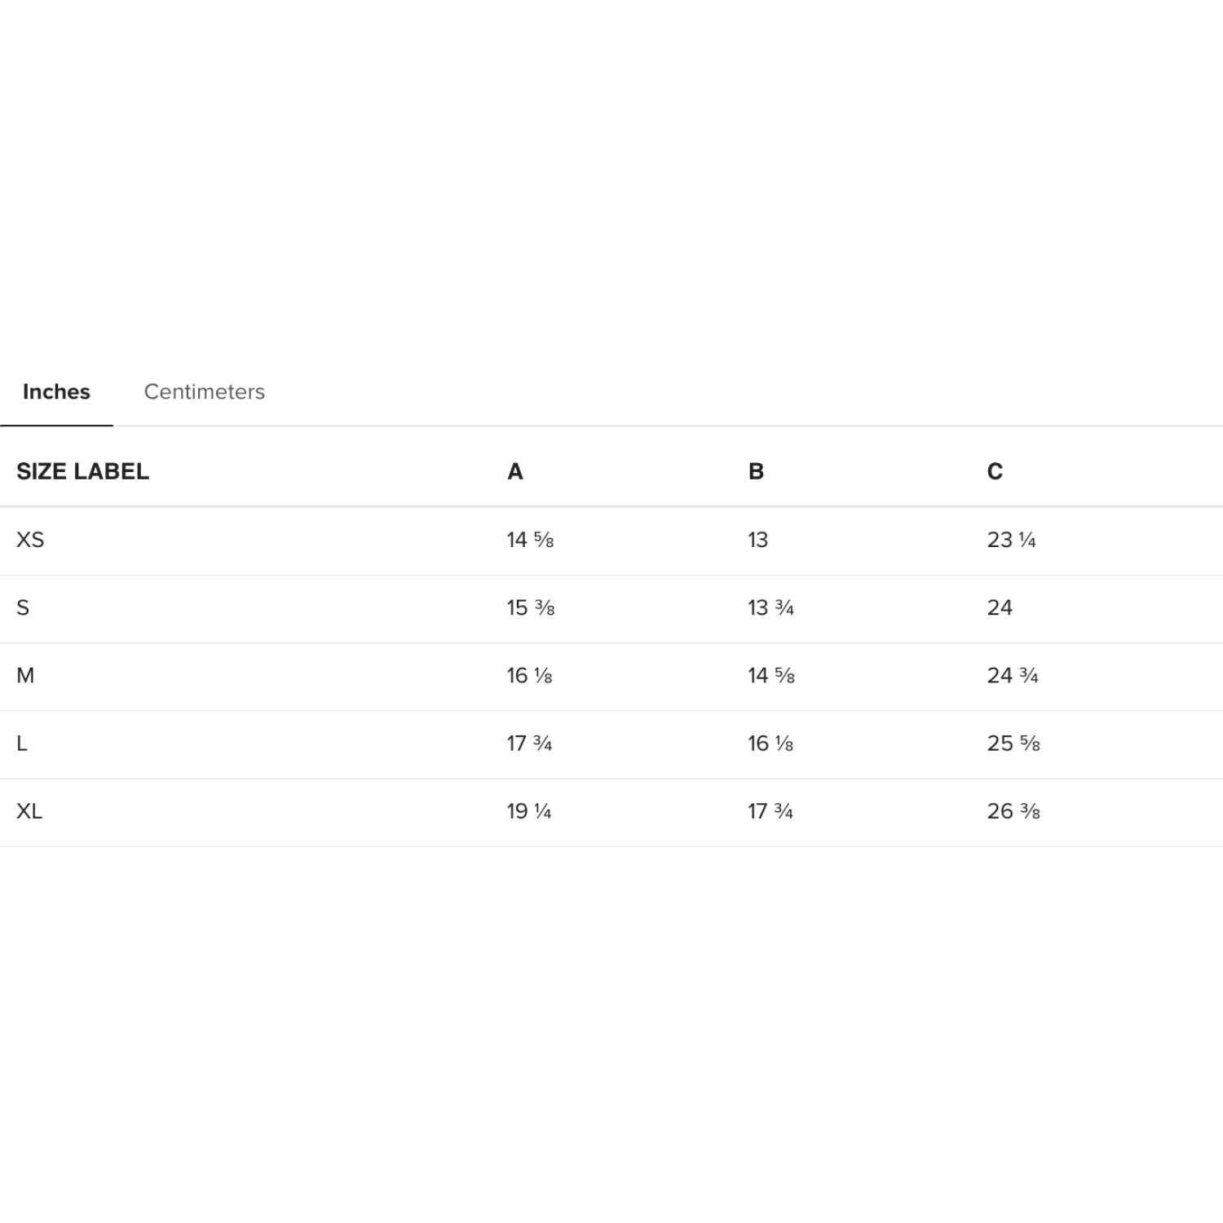Click column header A
The height and width of the screenshot is (1223, 1223).
514,471
